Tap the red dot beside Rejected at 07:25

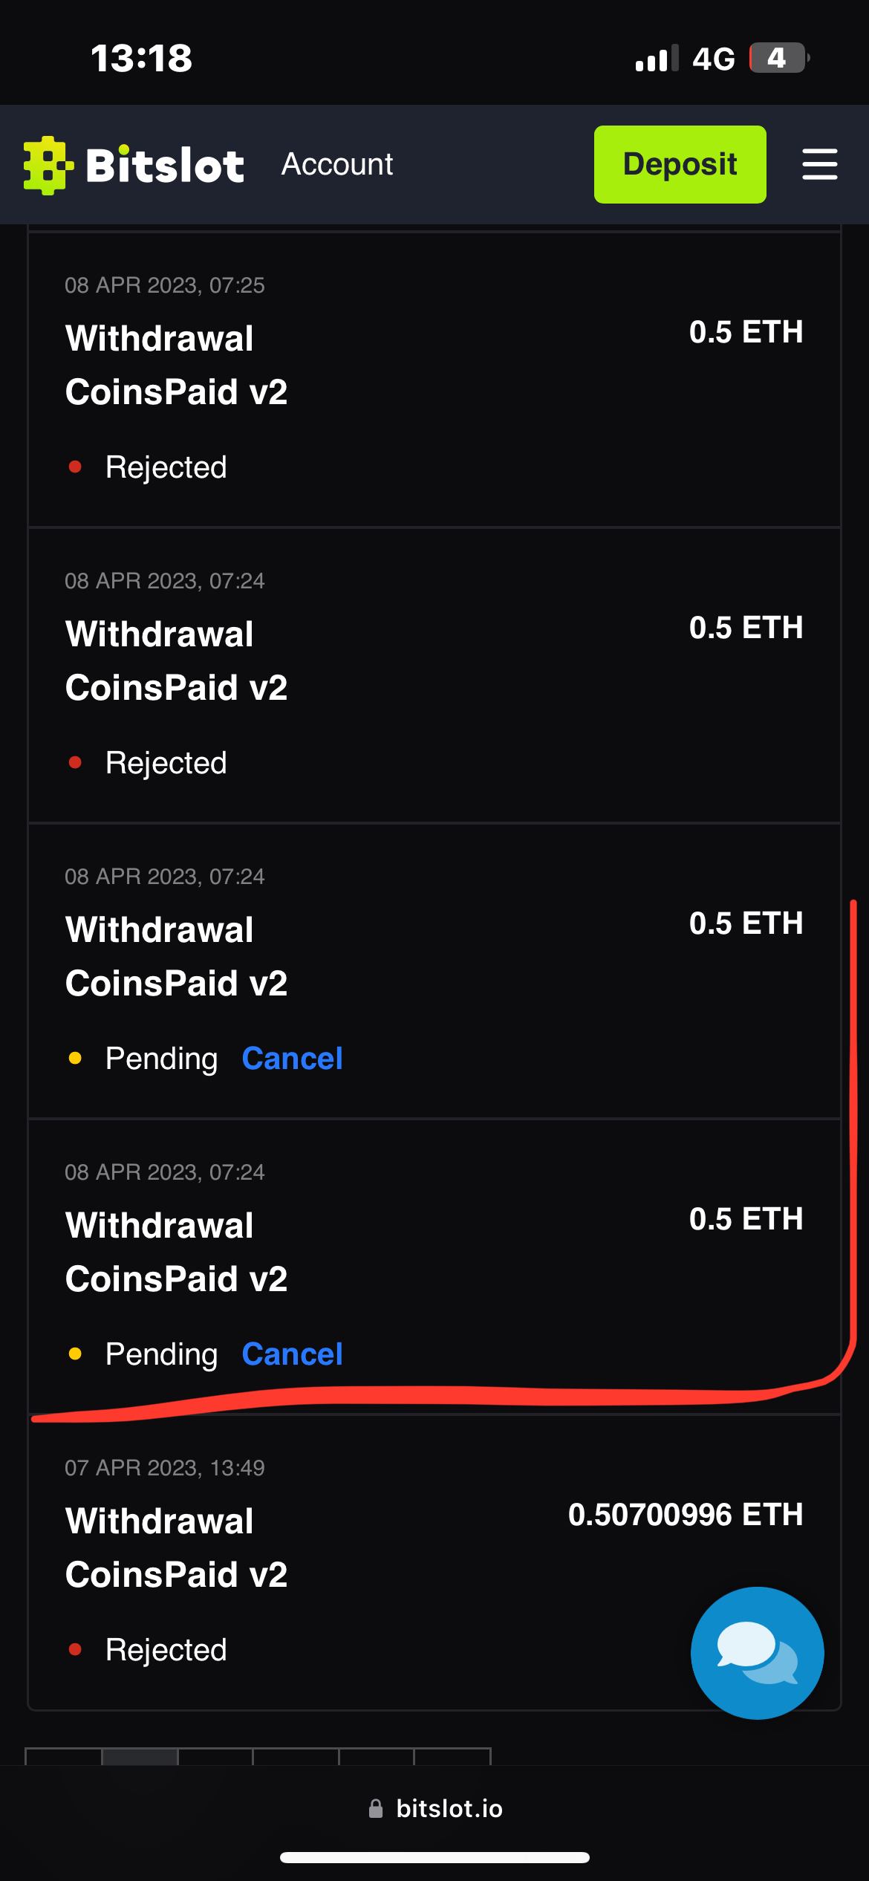click(75, 467)
